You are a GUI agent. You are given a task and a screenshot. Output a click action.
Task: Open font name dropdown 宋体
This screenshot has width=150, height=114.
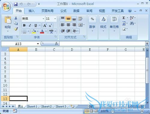(43, 19)
